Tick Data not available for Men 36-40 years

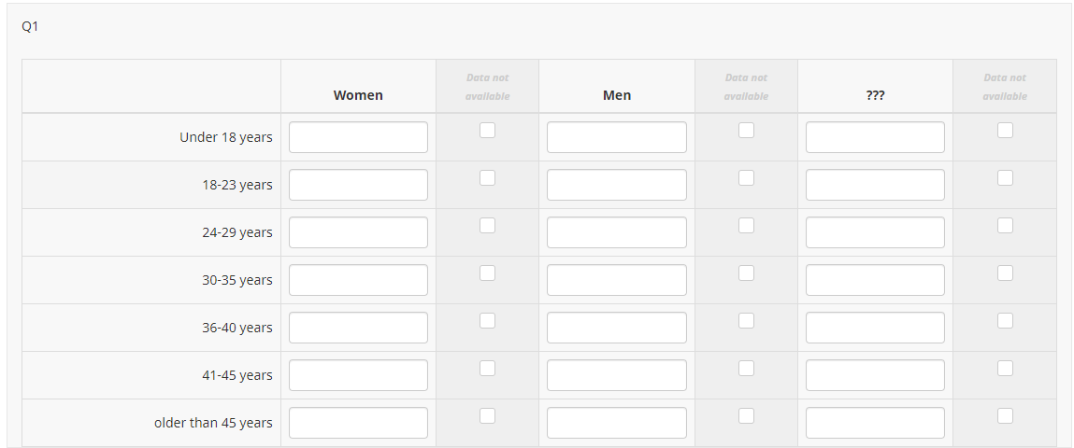[x=746, y=320]
